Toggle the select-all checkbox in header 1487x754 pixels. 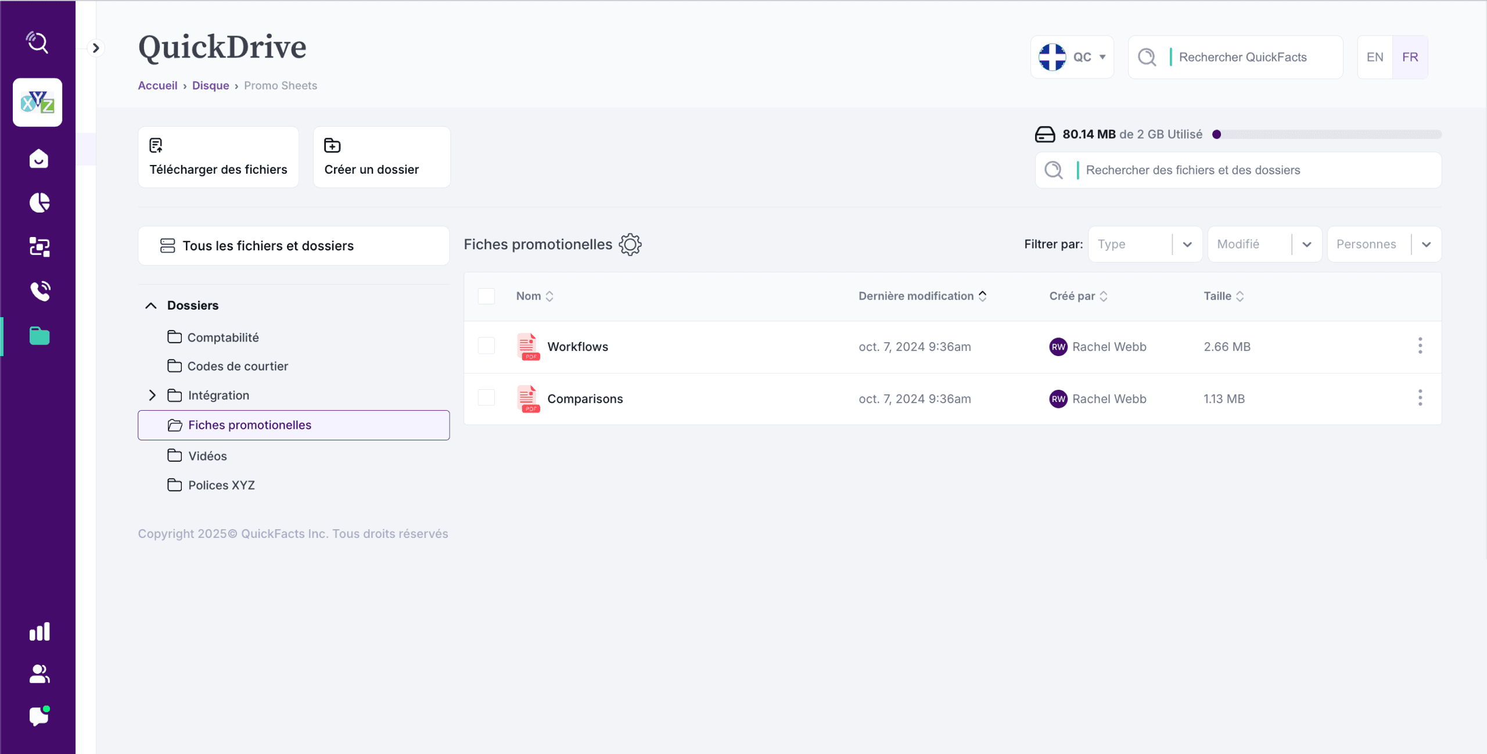point(486,296)
